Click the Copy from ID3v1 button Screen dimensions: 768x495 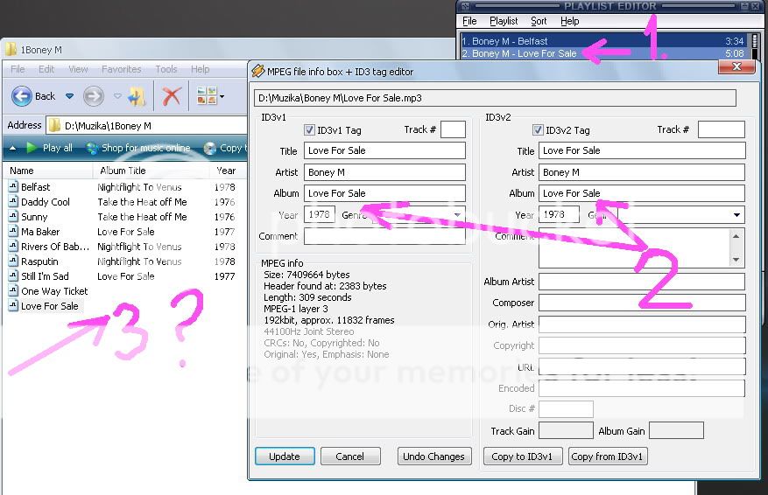[x=608, y=457]
